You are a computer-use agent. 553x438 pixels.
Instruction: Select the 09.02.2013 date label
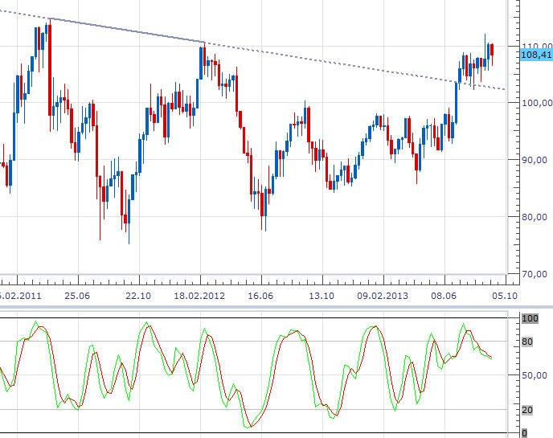click(383, 296)
